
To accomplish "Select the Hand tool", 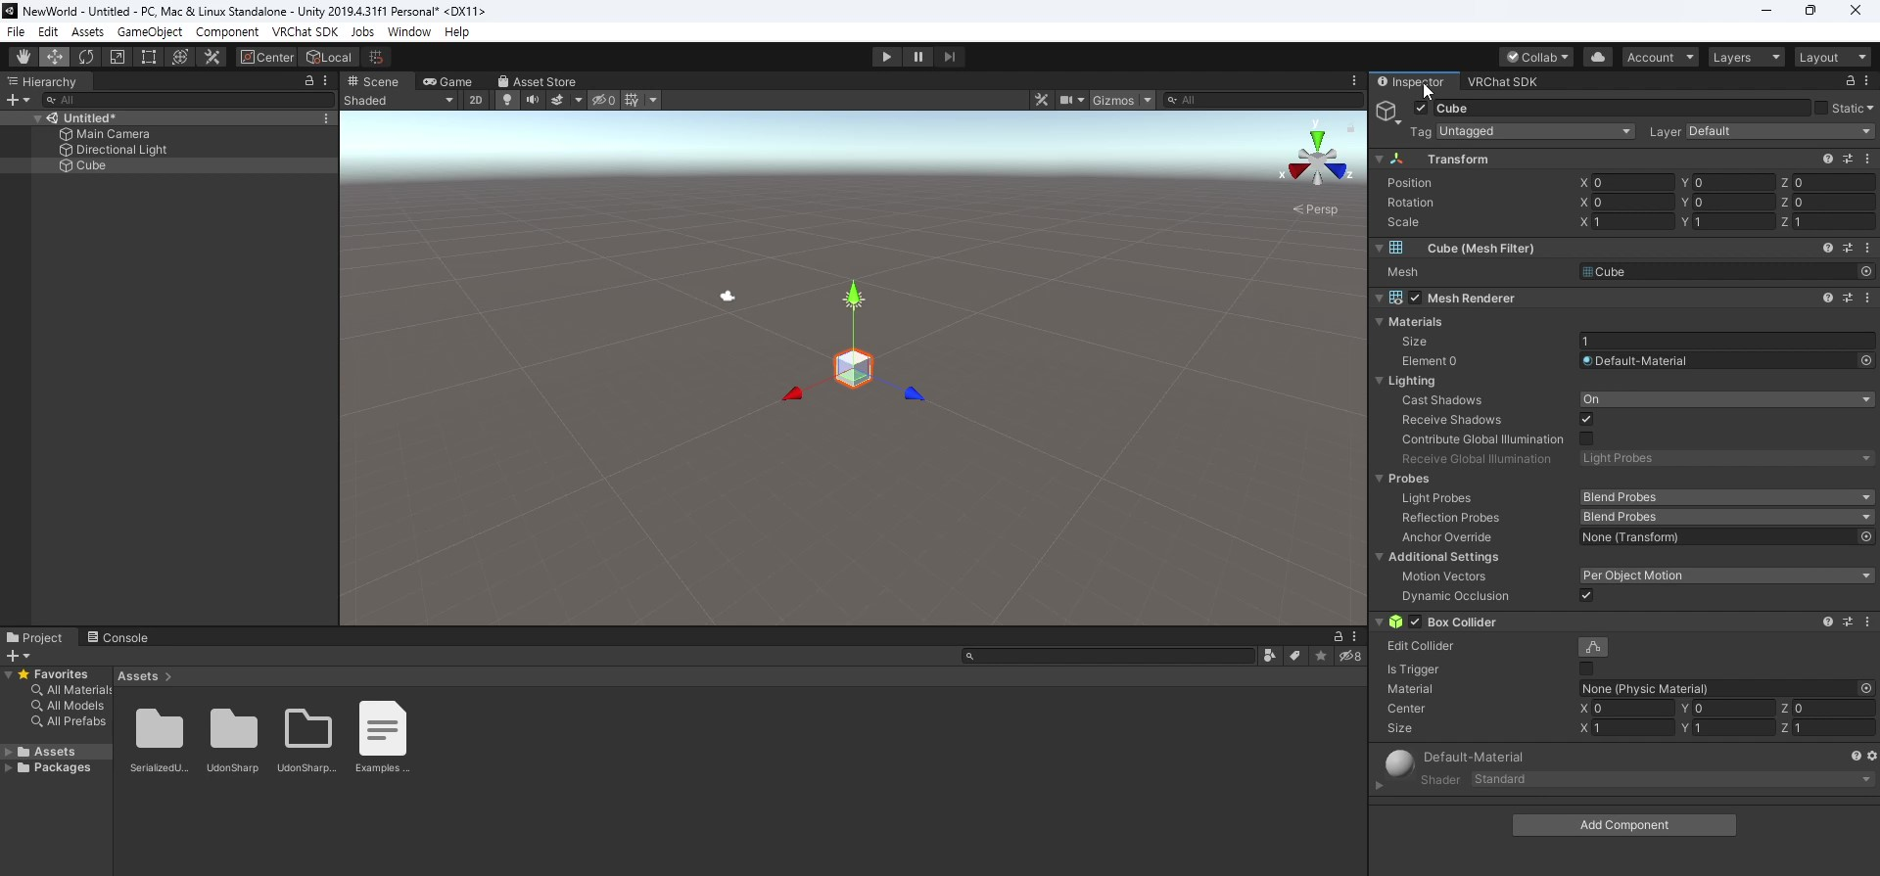I will 23,57.
